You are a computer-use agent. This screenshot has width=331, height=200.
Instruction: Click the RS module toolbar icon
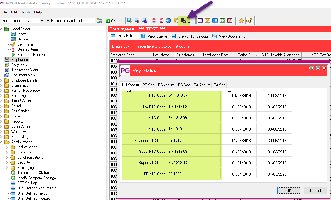point(208,21)
